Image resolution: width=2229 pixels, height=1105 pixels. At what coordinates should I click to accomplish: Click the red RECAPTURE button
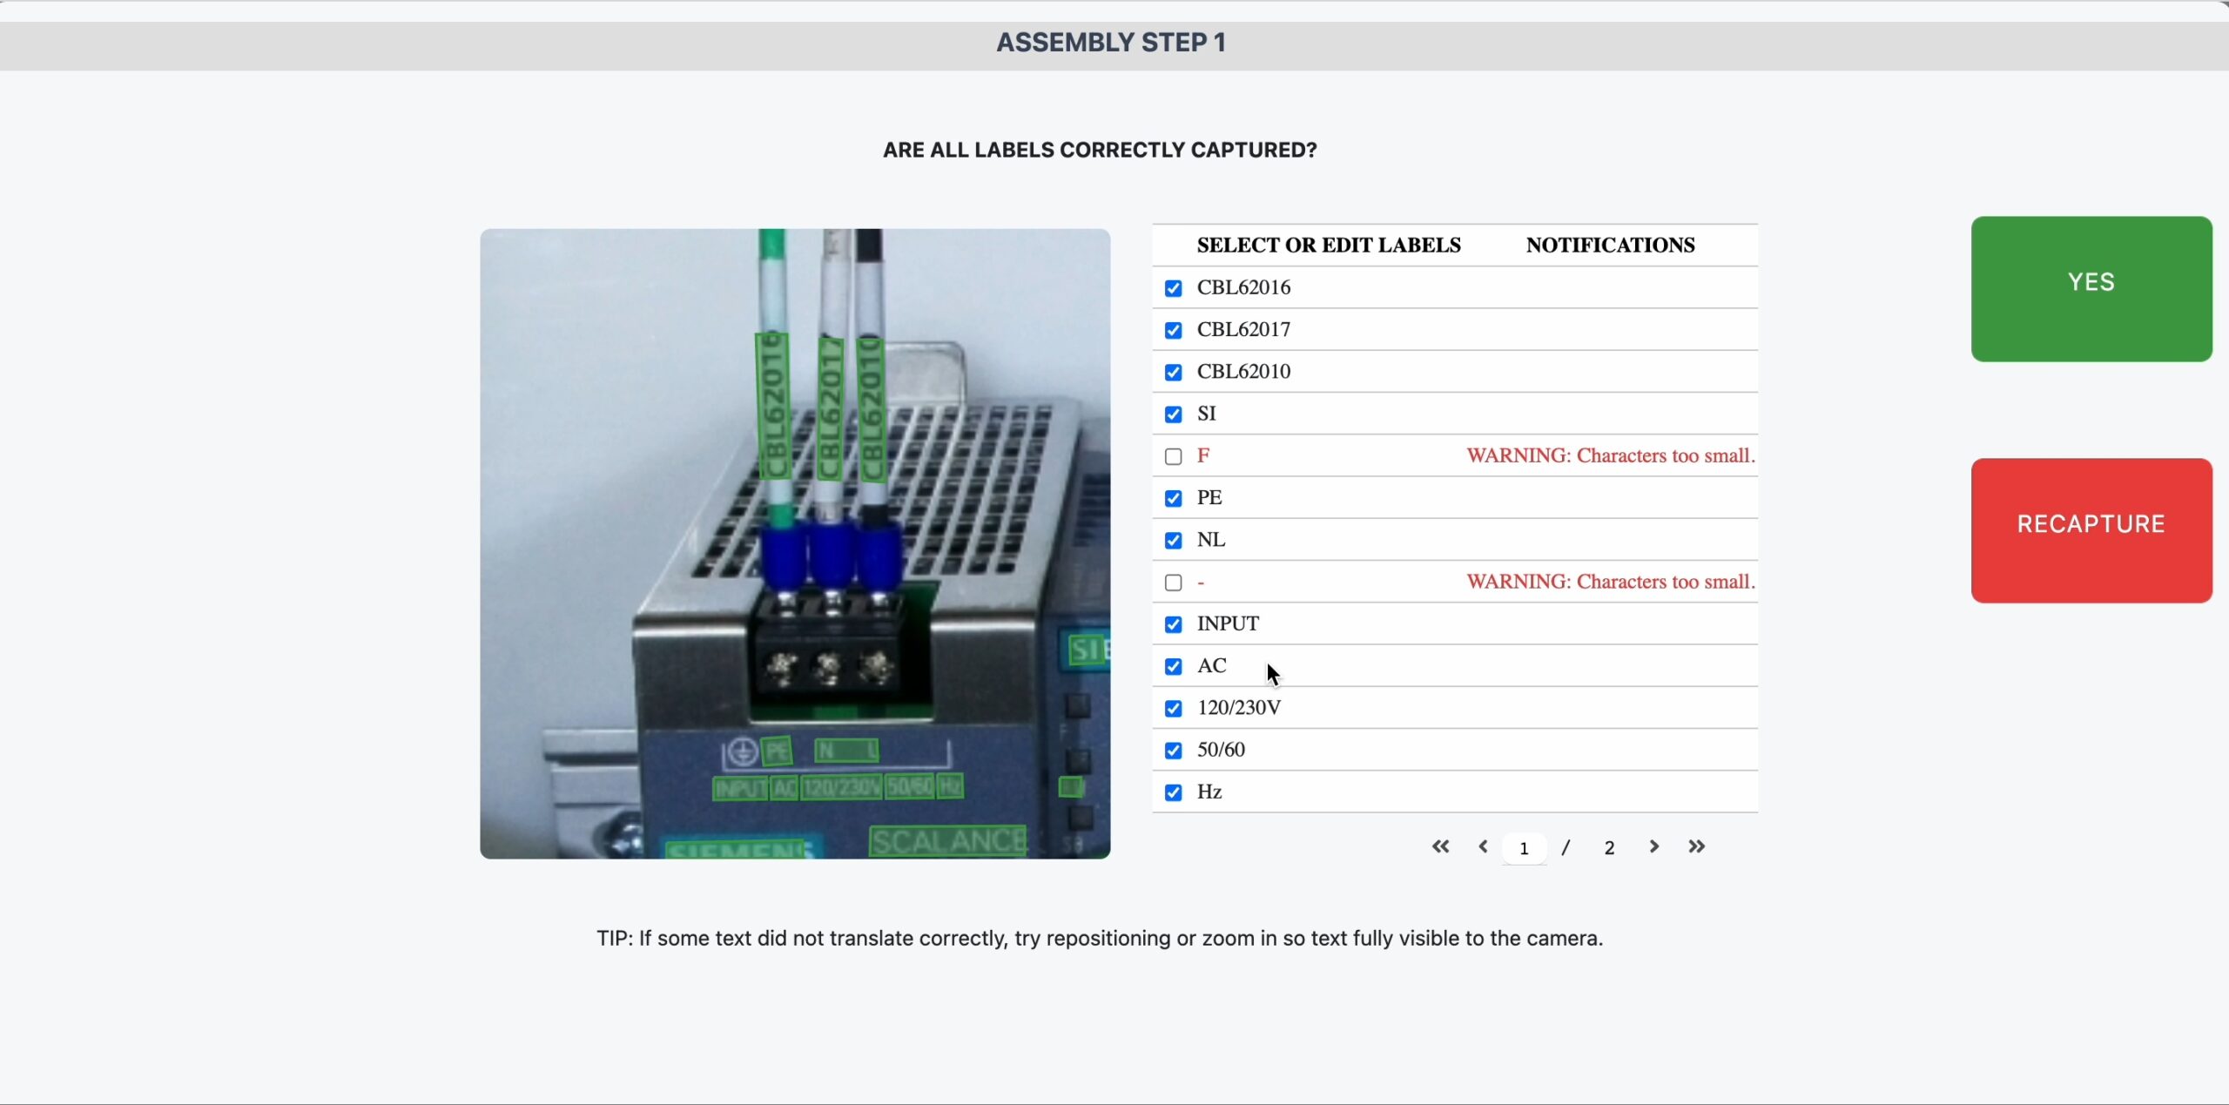tap(2091, 530)
